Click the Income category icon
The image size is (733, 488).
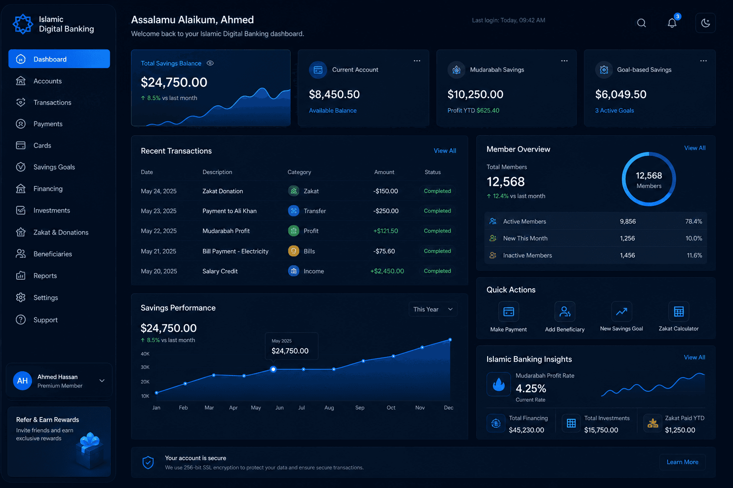[x=293, y=271]
